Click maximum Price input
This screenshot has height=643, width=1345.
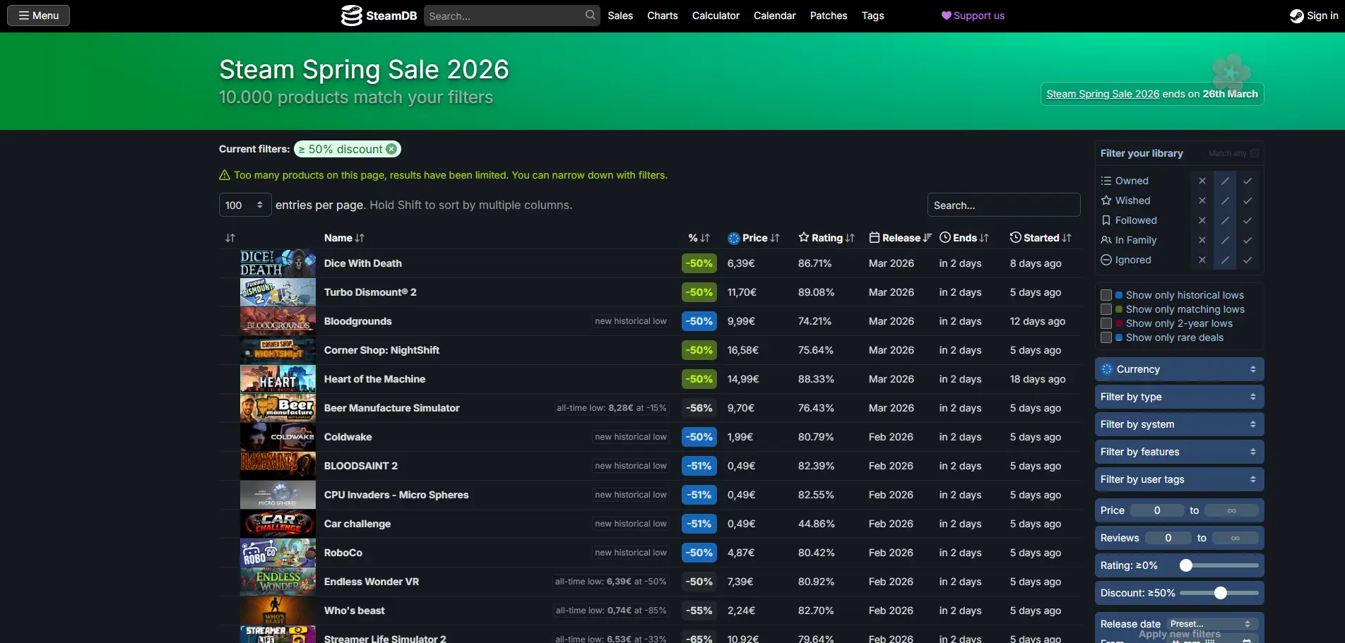1231,510
